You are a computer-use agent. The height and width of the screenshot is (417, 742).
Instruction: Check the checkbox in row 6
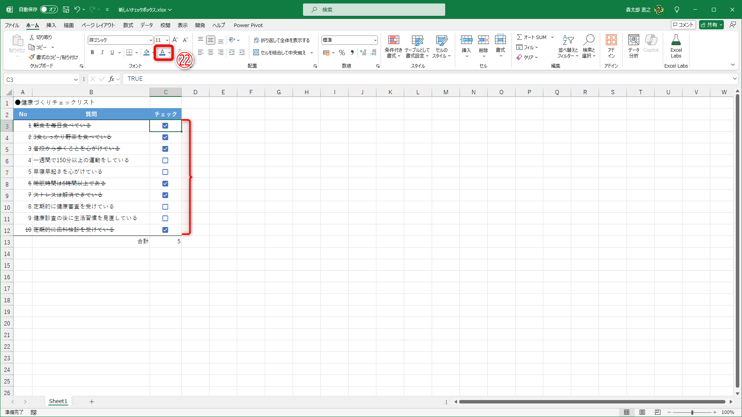click(165, 160)
